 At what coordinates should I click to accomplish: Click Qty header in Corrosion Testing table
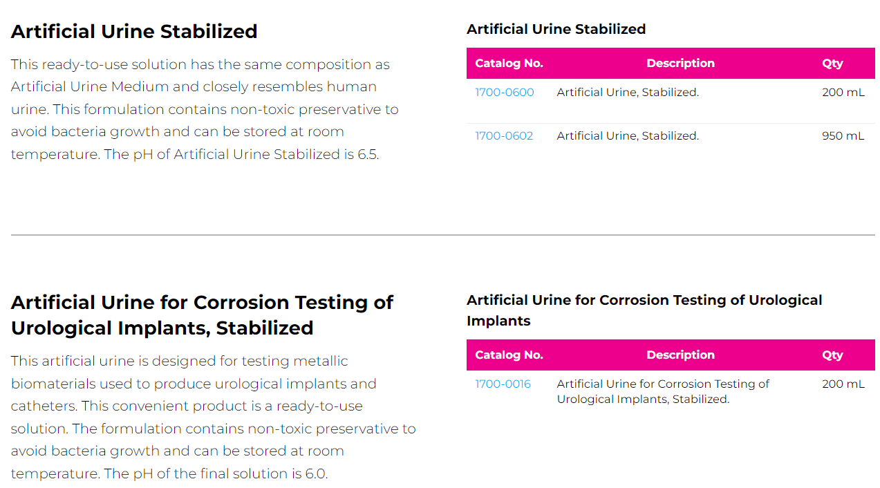click(x=832, y=355)
